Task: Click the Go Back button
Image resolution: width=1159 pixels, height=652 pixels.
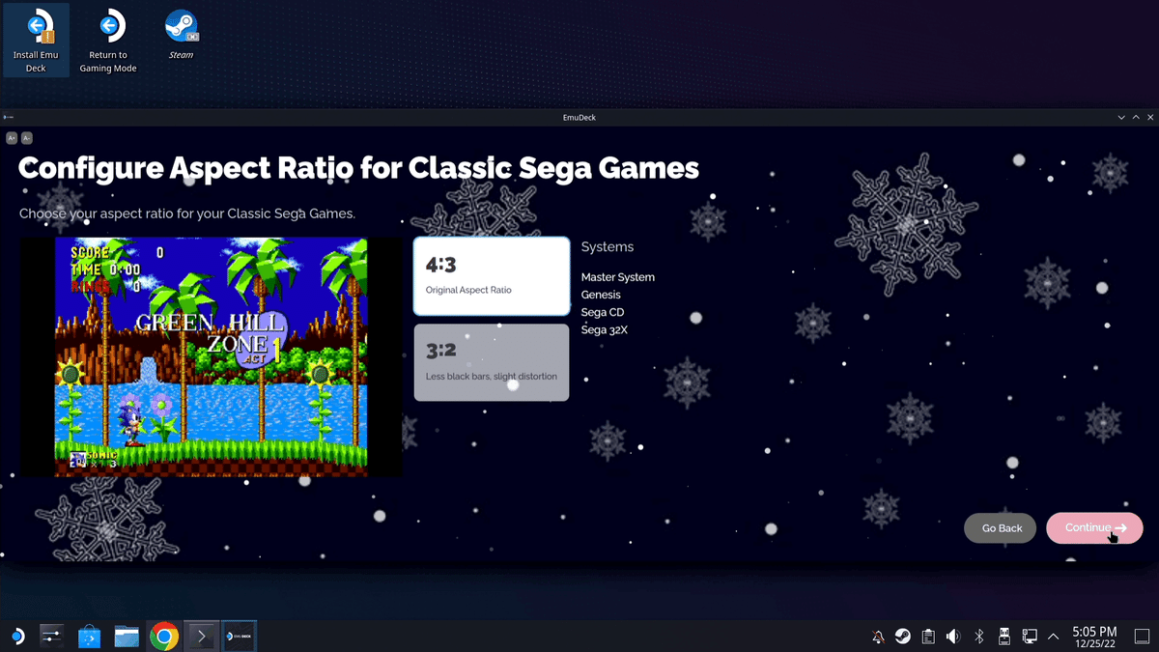Action: 1002,528
